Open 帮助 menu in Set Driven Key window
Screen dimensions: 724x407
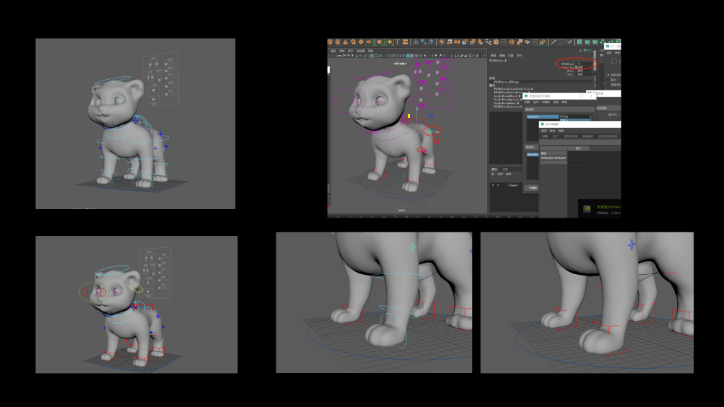tap(564, 102)
